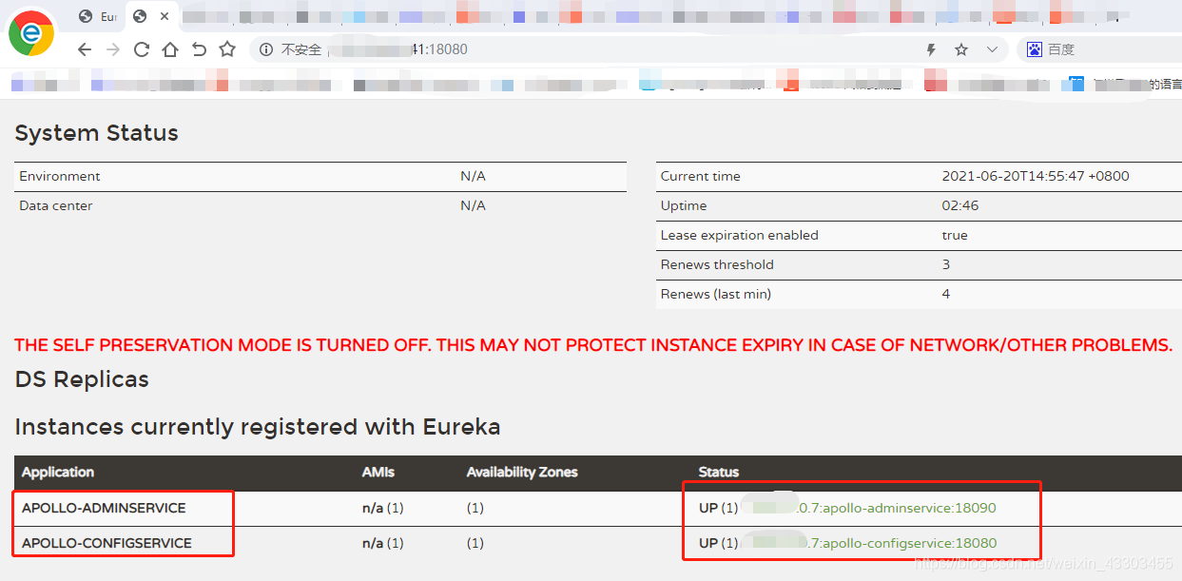Image resolution: width=1182 pixels, height=581 pixels.
Task: Click the Application column header
Action: [58, 472]
